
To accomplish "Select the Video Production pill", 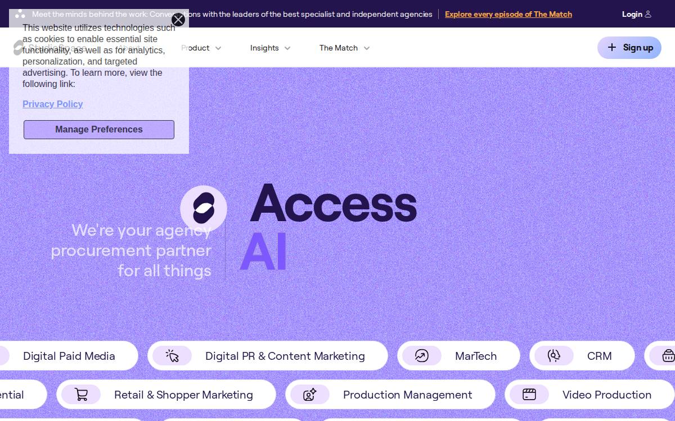I will pyautogui.click(x=589, y=395).
